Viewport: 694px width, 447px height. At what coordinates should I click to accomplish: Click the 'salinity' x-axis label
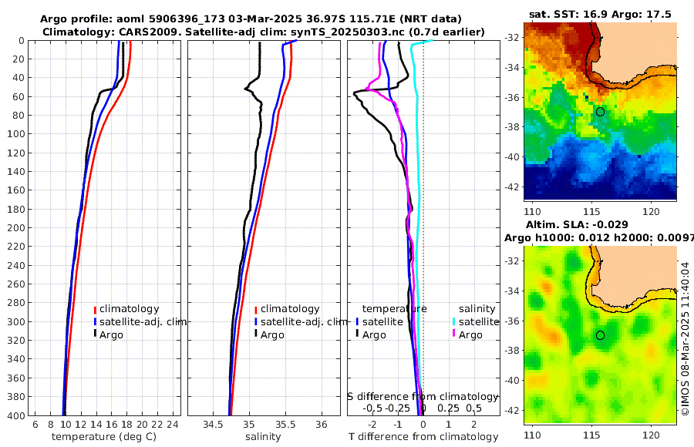click(x=263, y=437)
